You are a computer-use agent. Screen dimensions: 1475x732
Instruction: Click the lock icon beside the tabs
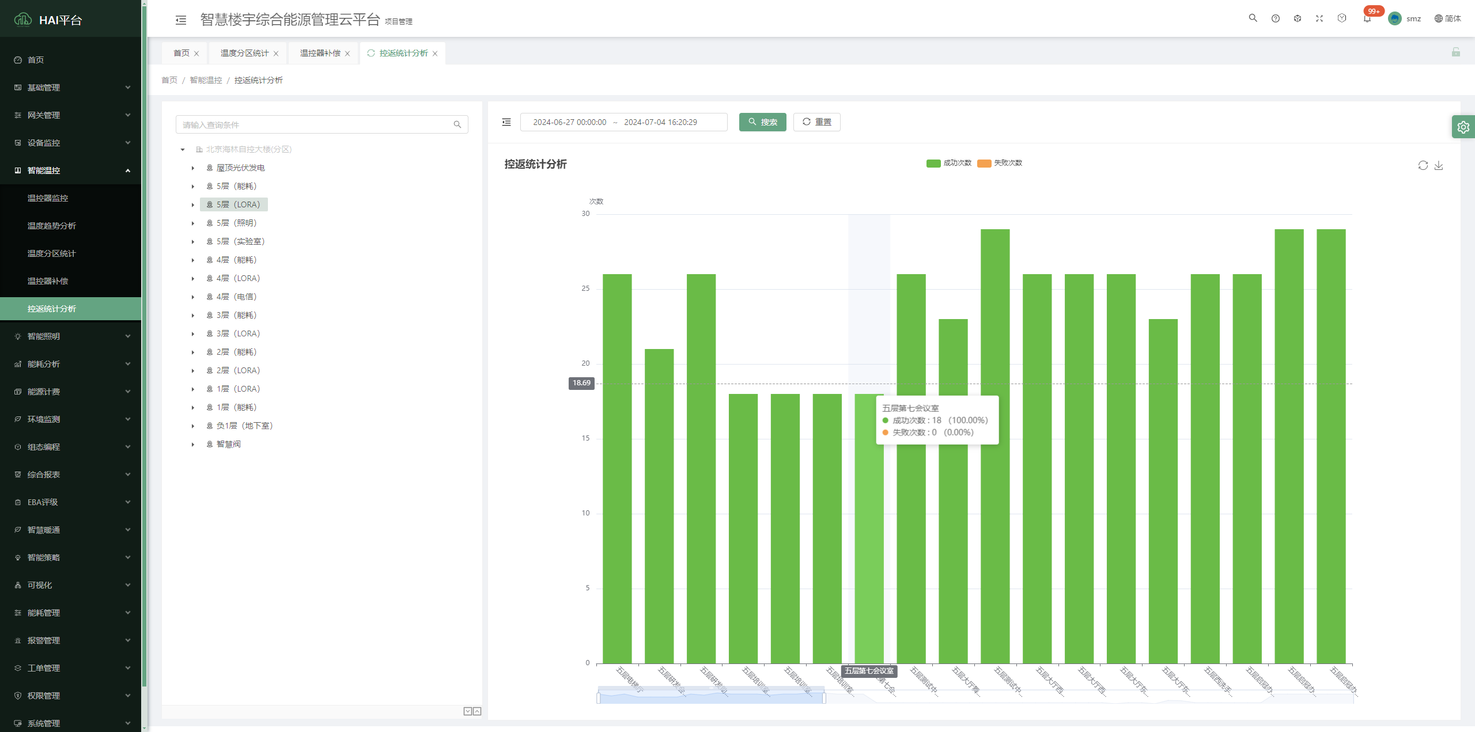click(1456, 52)
